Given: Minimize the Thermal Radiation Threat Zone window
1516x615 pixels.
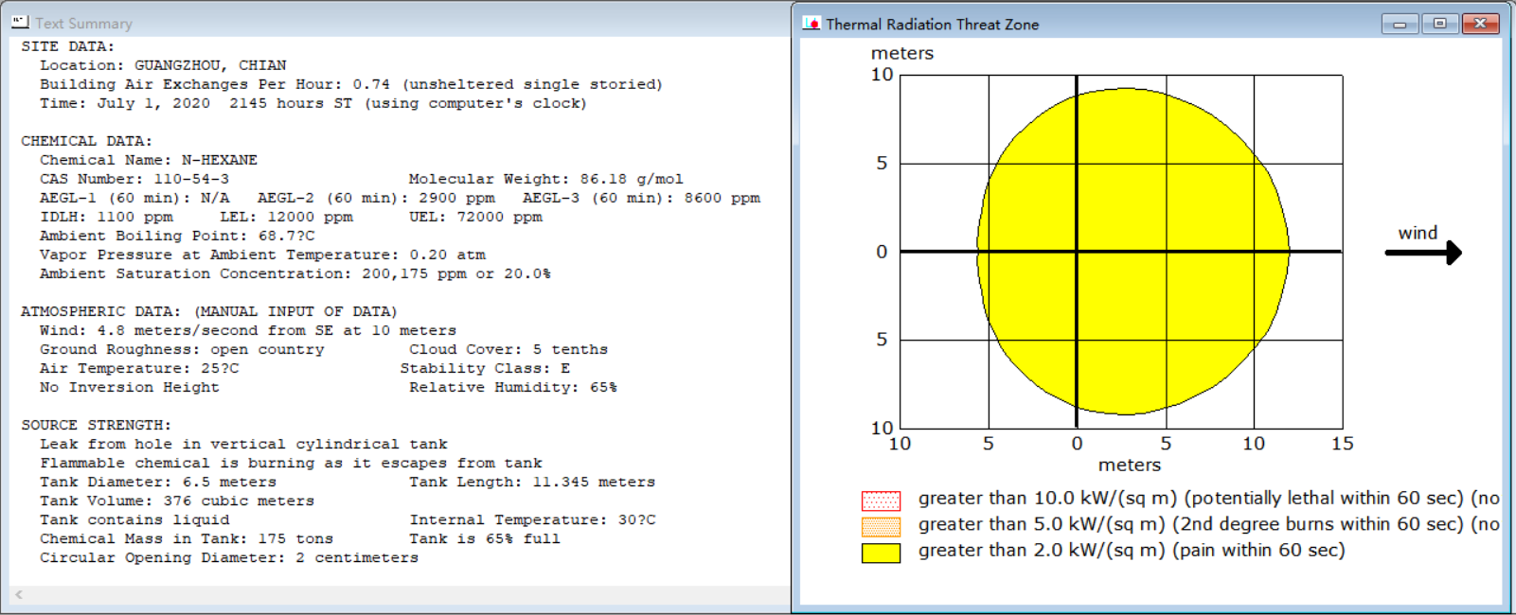Looking at the screenshot, I should click(1400, 23).
